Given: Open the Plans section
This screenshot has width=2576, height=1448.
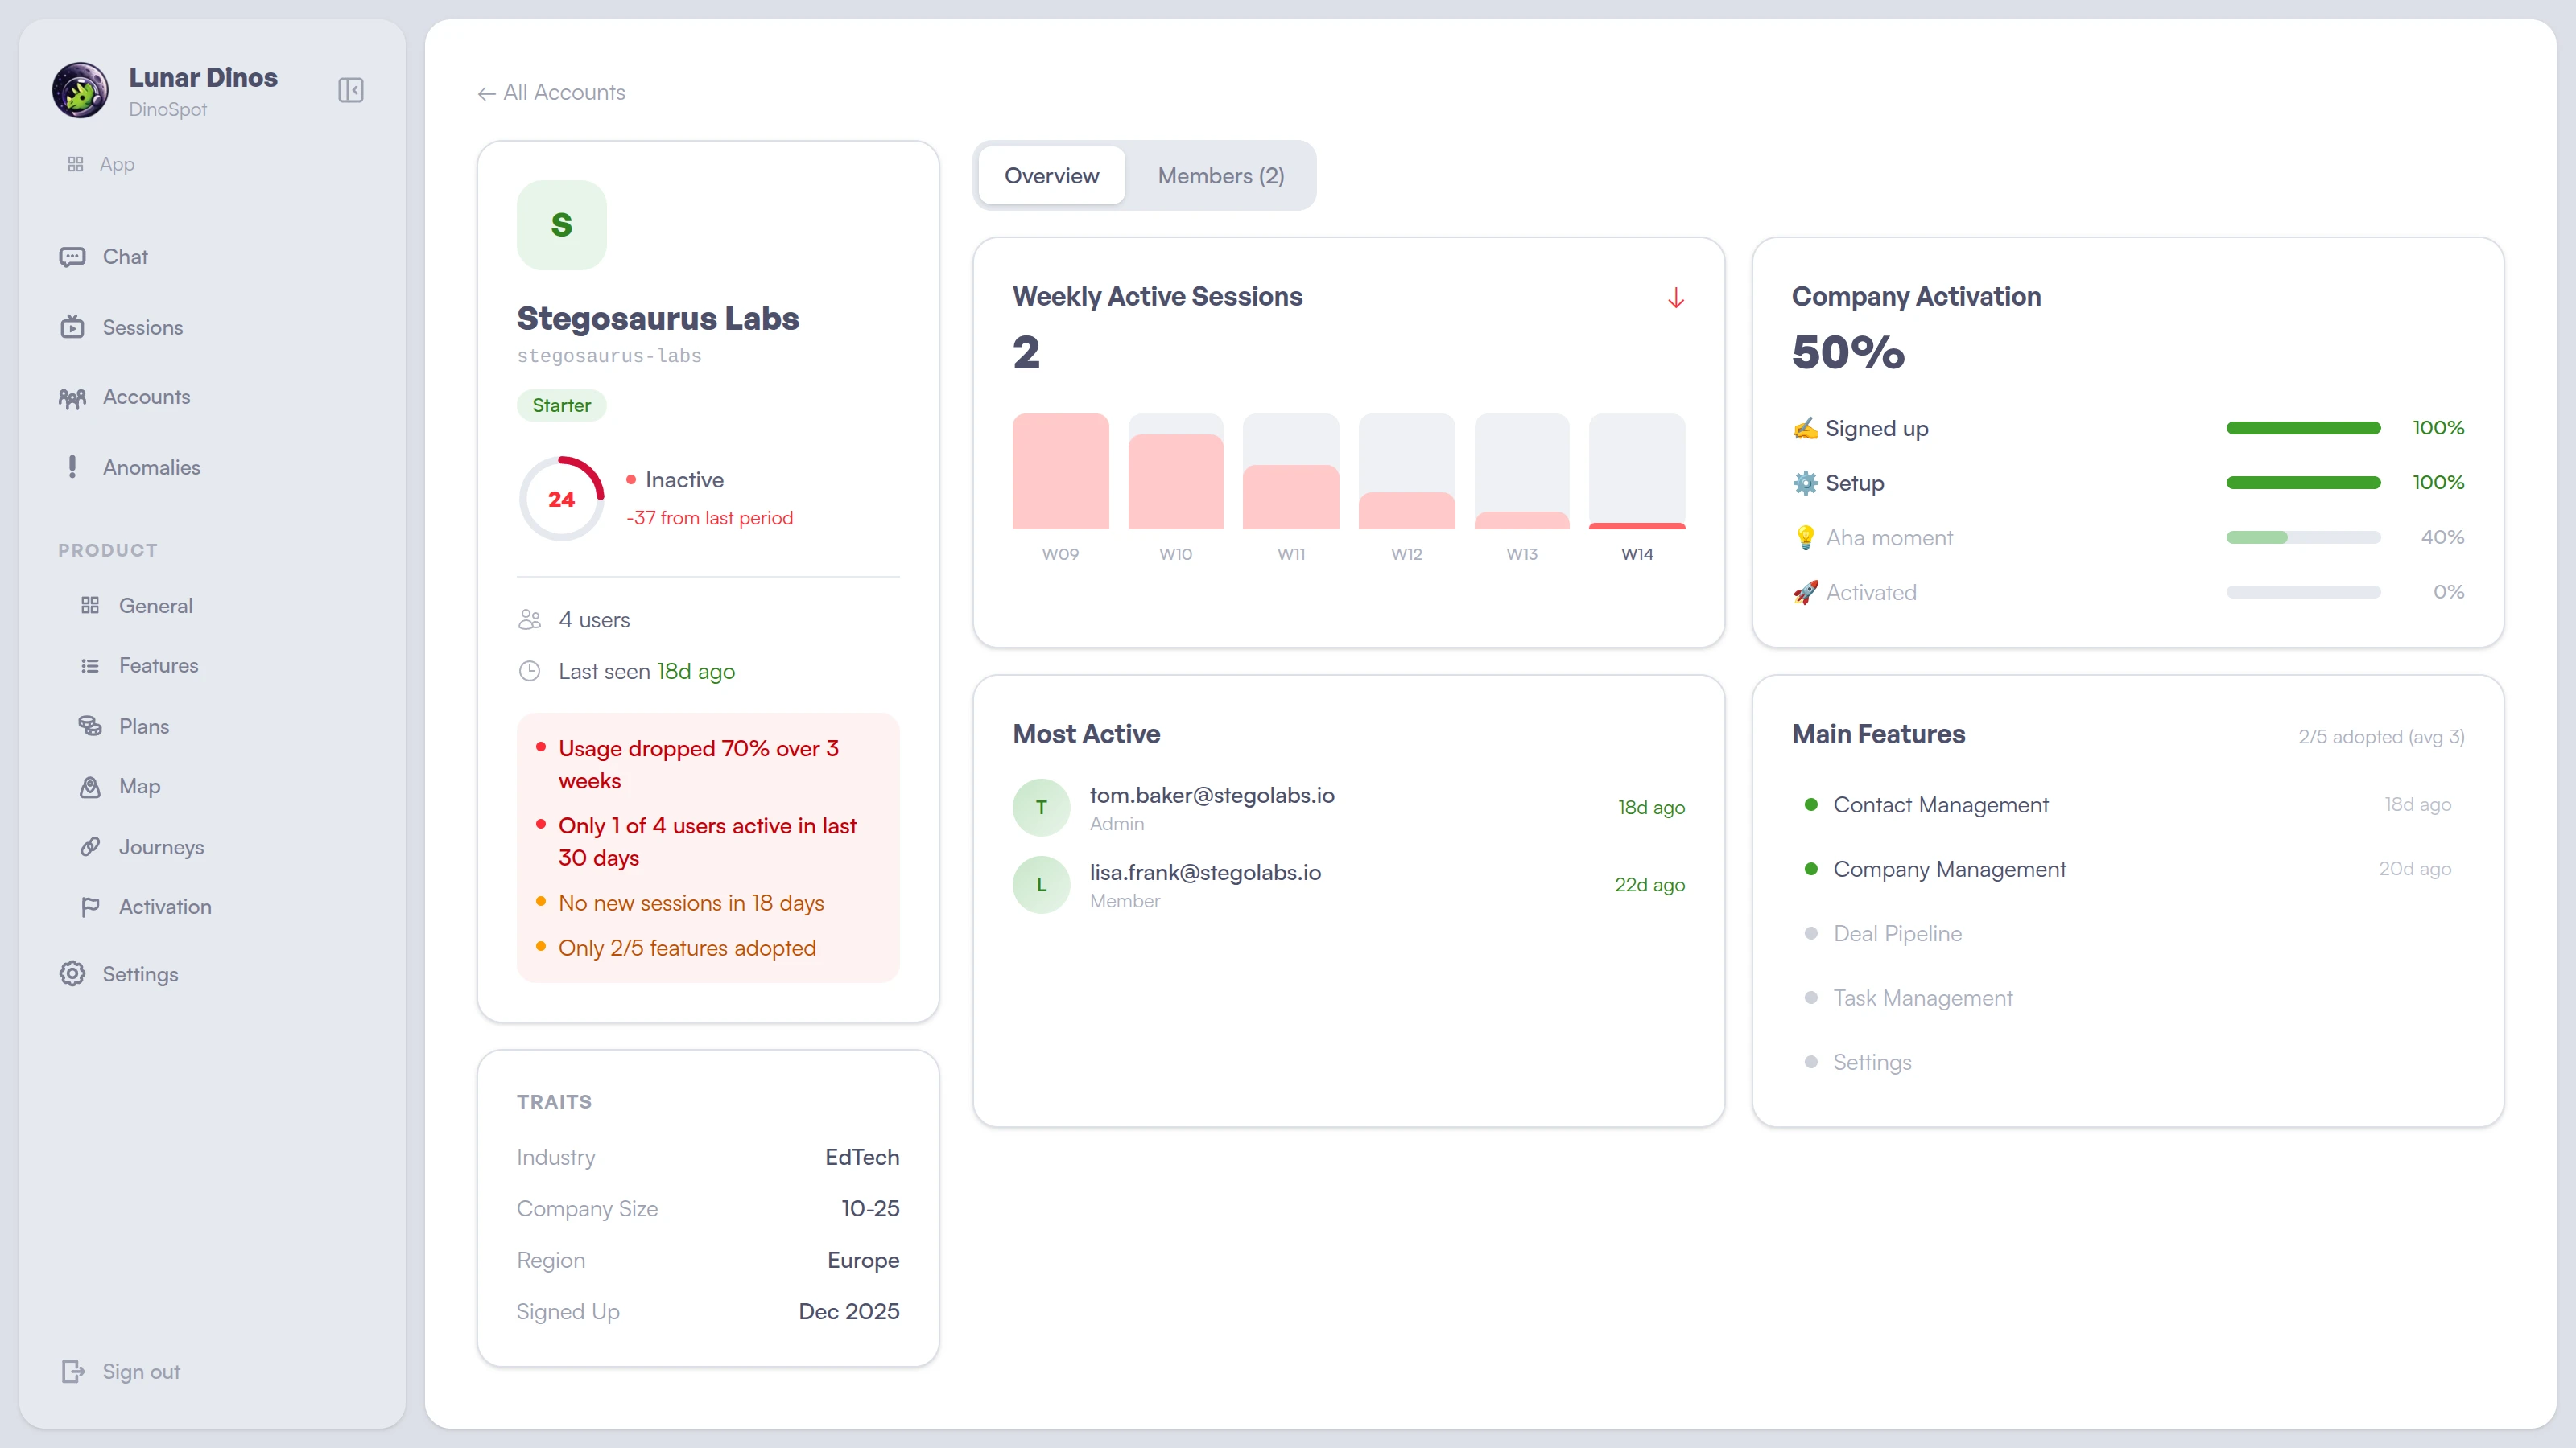Looking at the screenshot, I should click(x=144, y=726).
